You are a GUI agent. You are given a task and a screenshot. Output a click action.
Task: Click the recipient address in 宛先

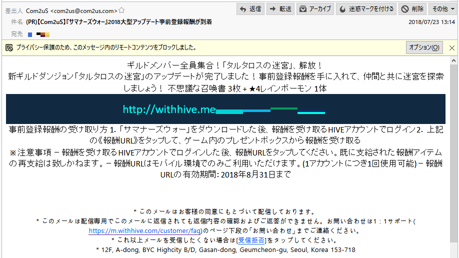point(39,34)
